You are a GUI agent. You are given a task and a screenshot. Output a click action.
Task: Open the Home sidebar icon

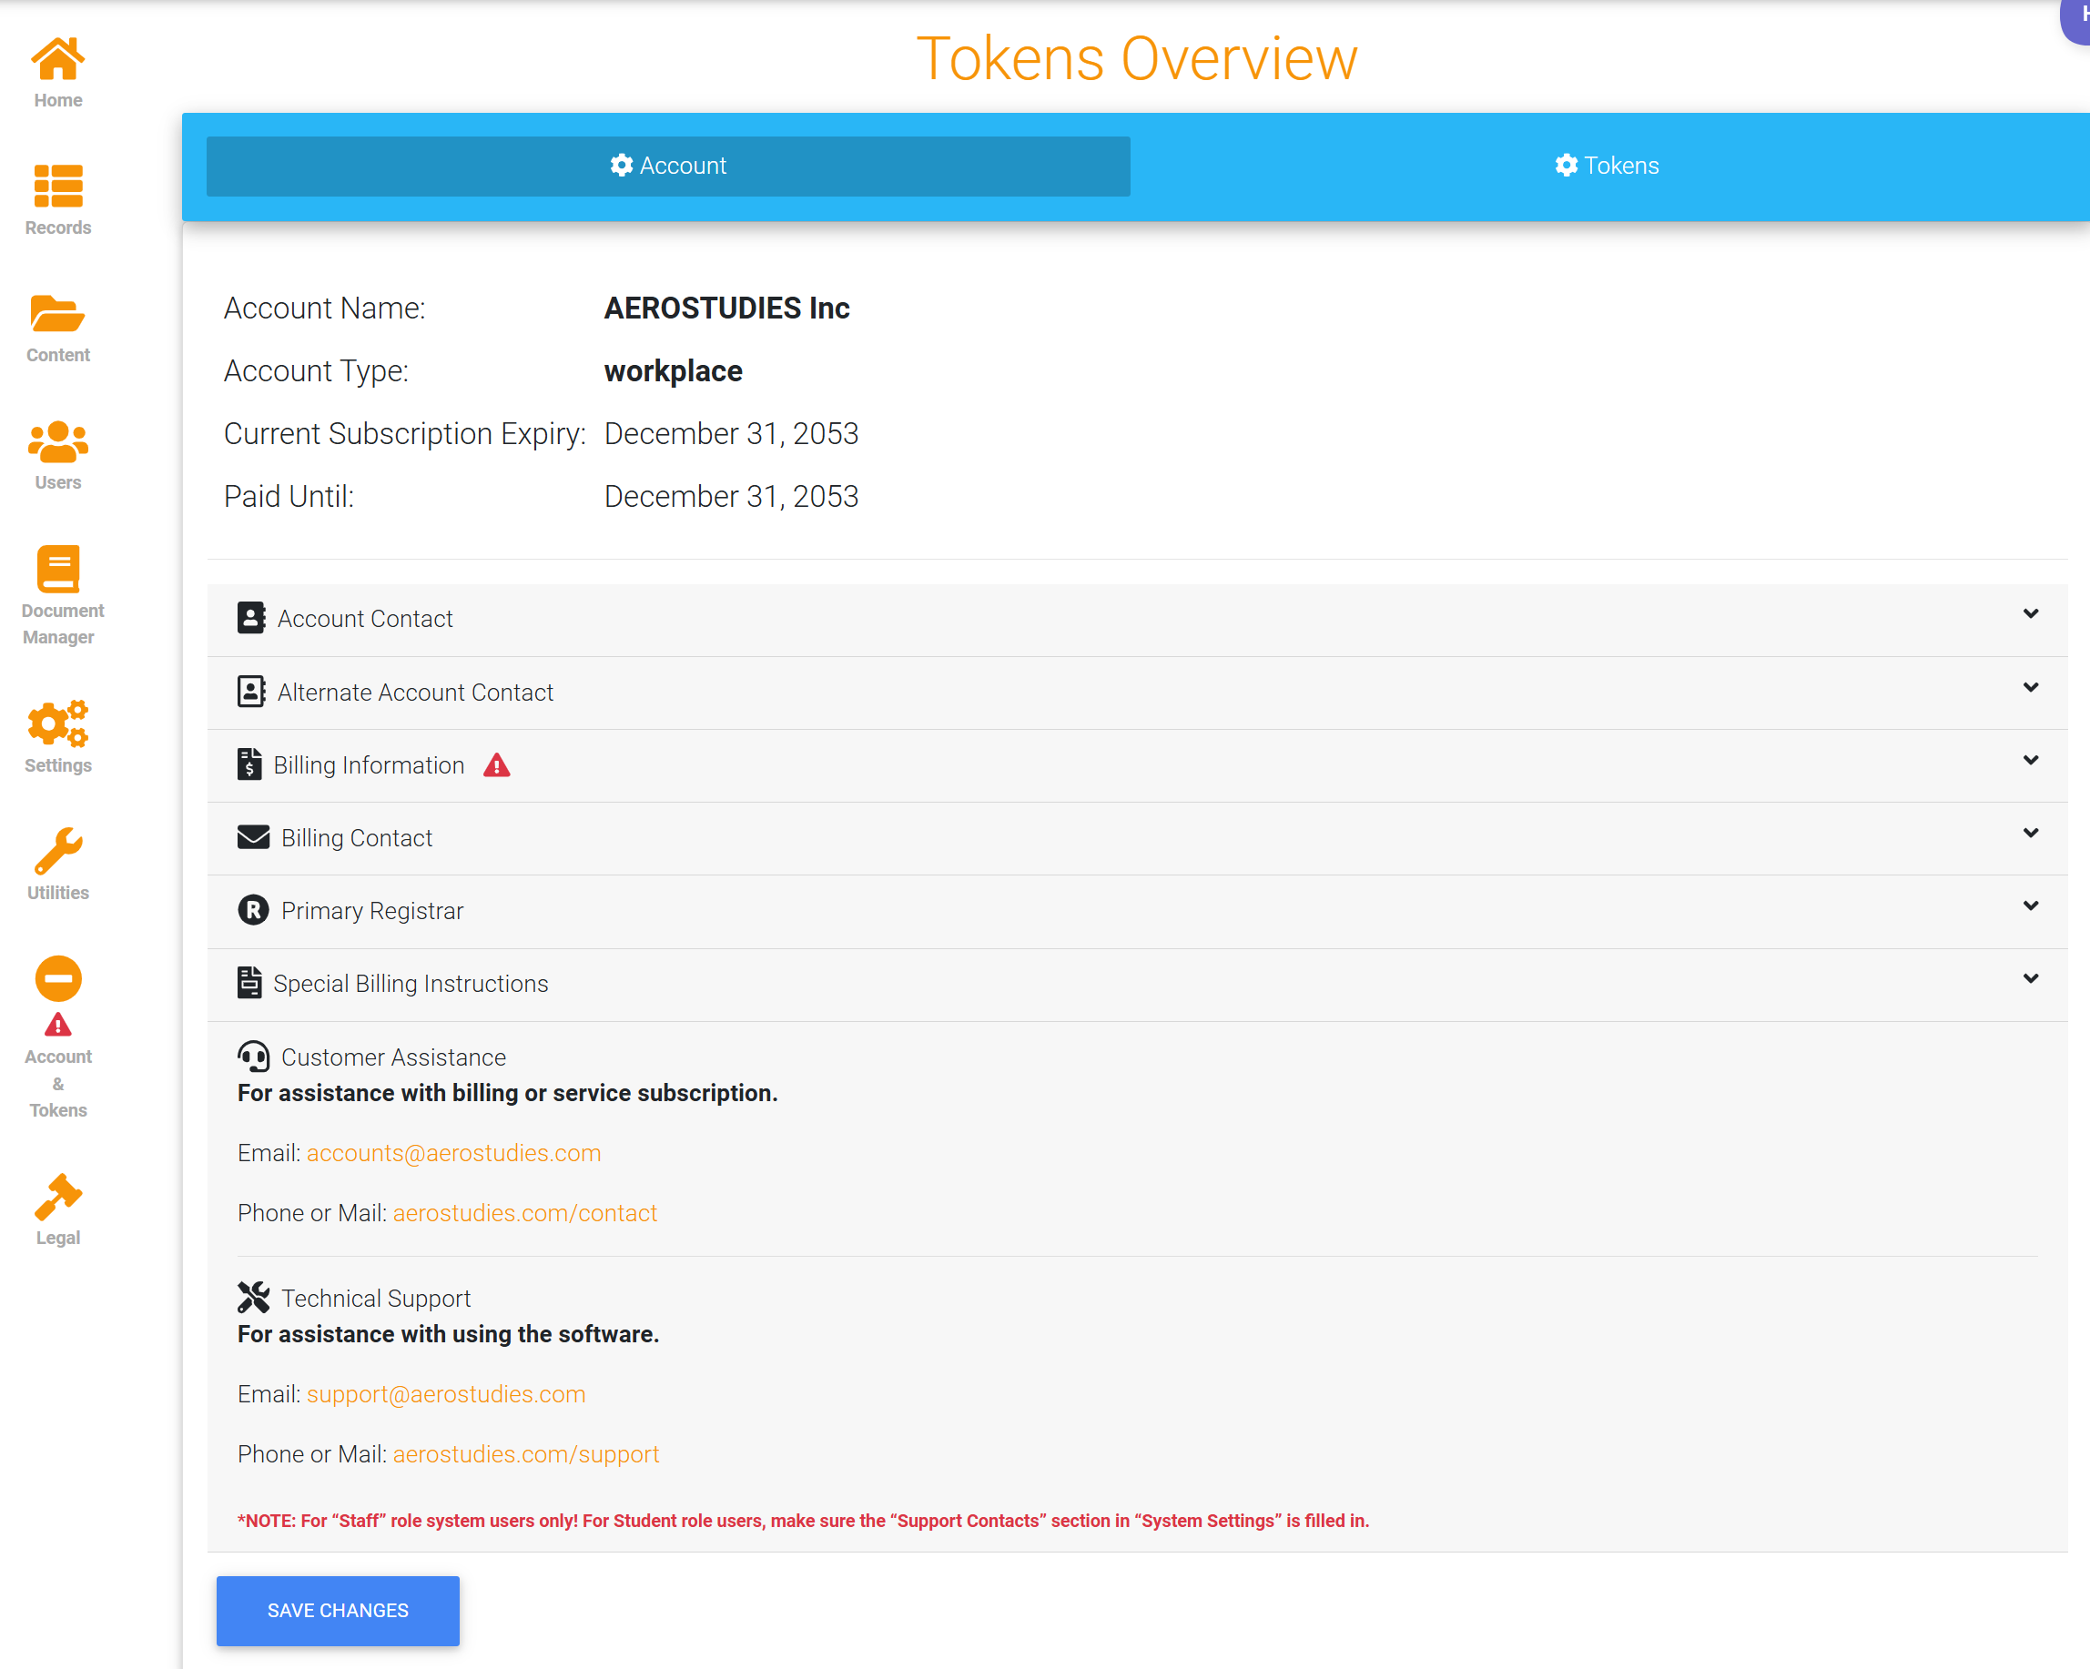[x=58, y=60]
